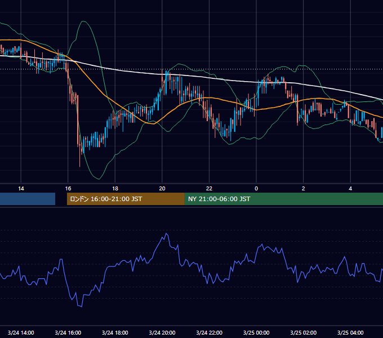Click the "4" hour label on the price chart axis
This screenshot has width=383, height=338.
(350, 189)
